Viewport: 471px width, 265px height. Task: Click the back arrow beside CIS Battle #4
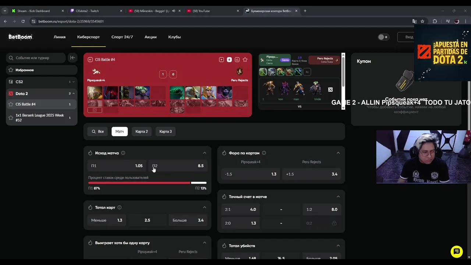(90, 60)
